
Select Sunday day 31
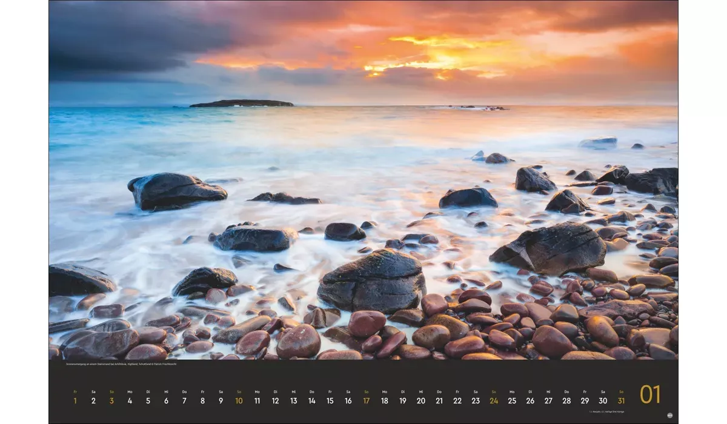pyautogui.click(x=621, y=397)
